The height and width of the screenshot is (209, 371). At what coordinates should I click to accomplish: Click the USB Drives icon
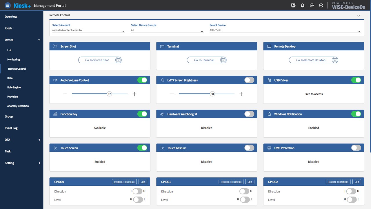[x=269, y=80]
